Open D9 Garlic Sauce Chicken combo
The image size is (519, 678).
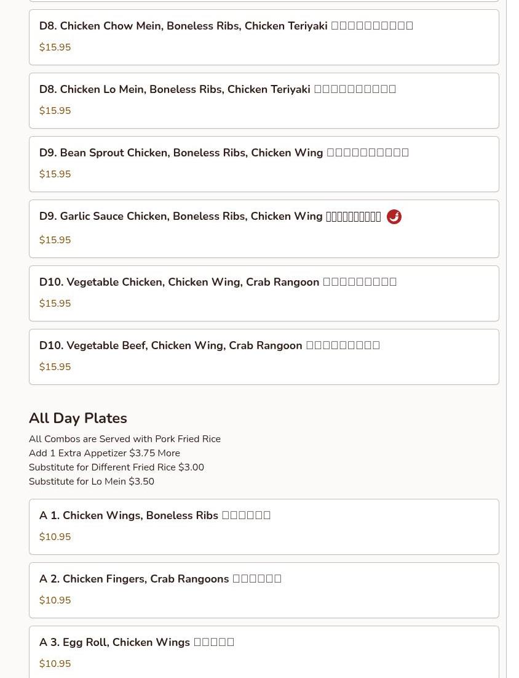point(264,228)
